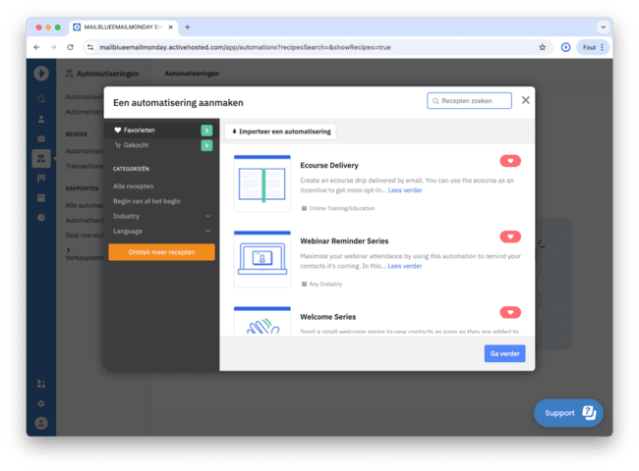Select the Welcome Series recipe thumbnail
639x471 pixels.
(262, 321)
